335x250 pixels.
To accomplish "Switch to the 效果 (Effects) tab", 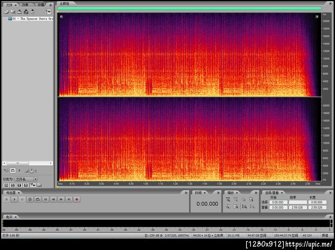I will point(26,4).
